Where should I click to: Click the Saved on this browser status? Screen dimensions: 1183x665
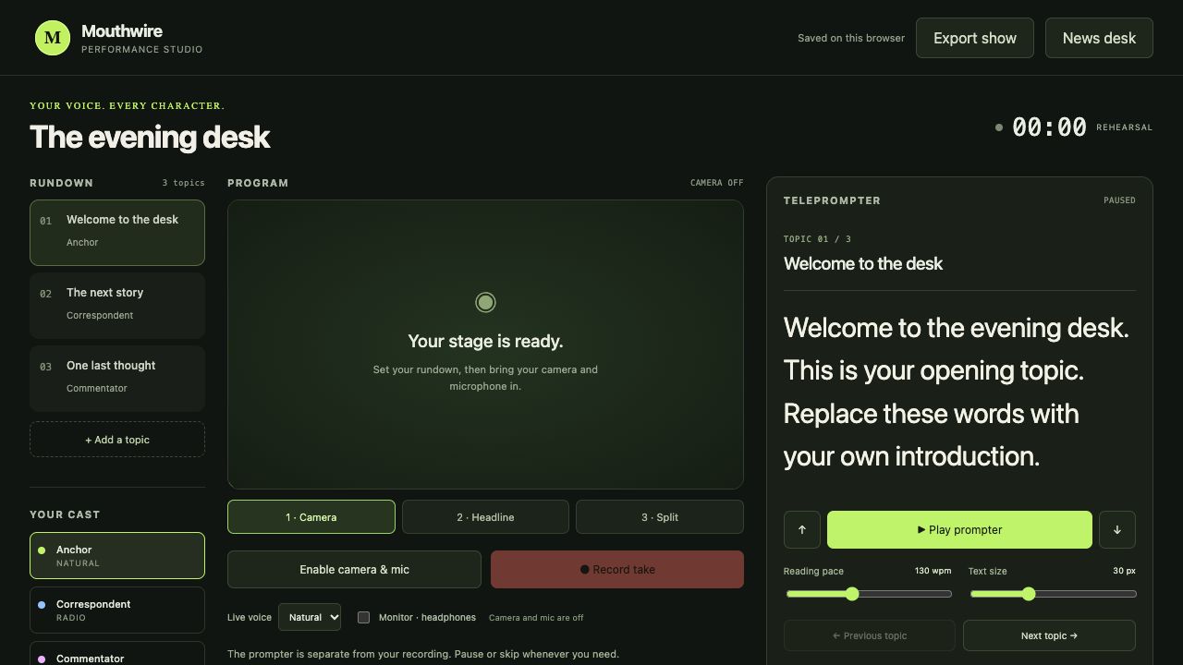pyautogui.click(x=851, y=38)
